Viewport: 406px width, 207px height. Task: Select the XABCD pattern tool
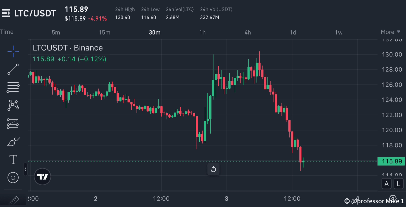pyautogui.click(x=13, y=105)
